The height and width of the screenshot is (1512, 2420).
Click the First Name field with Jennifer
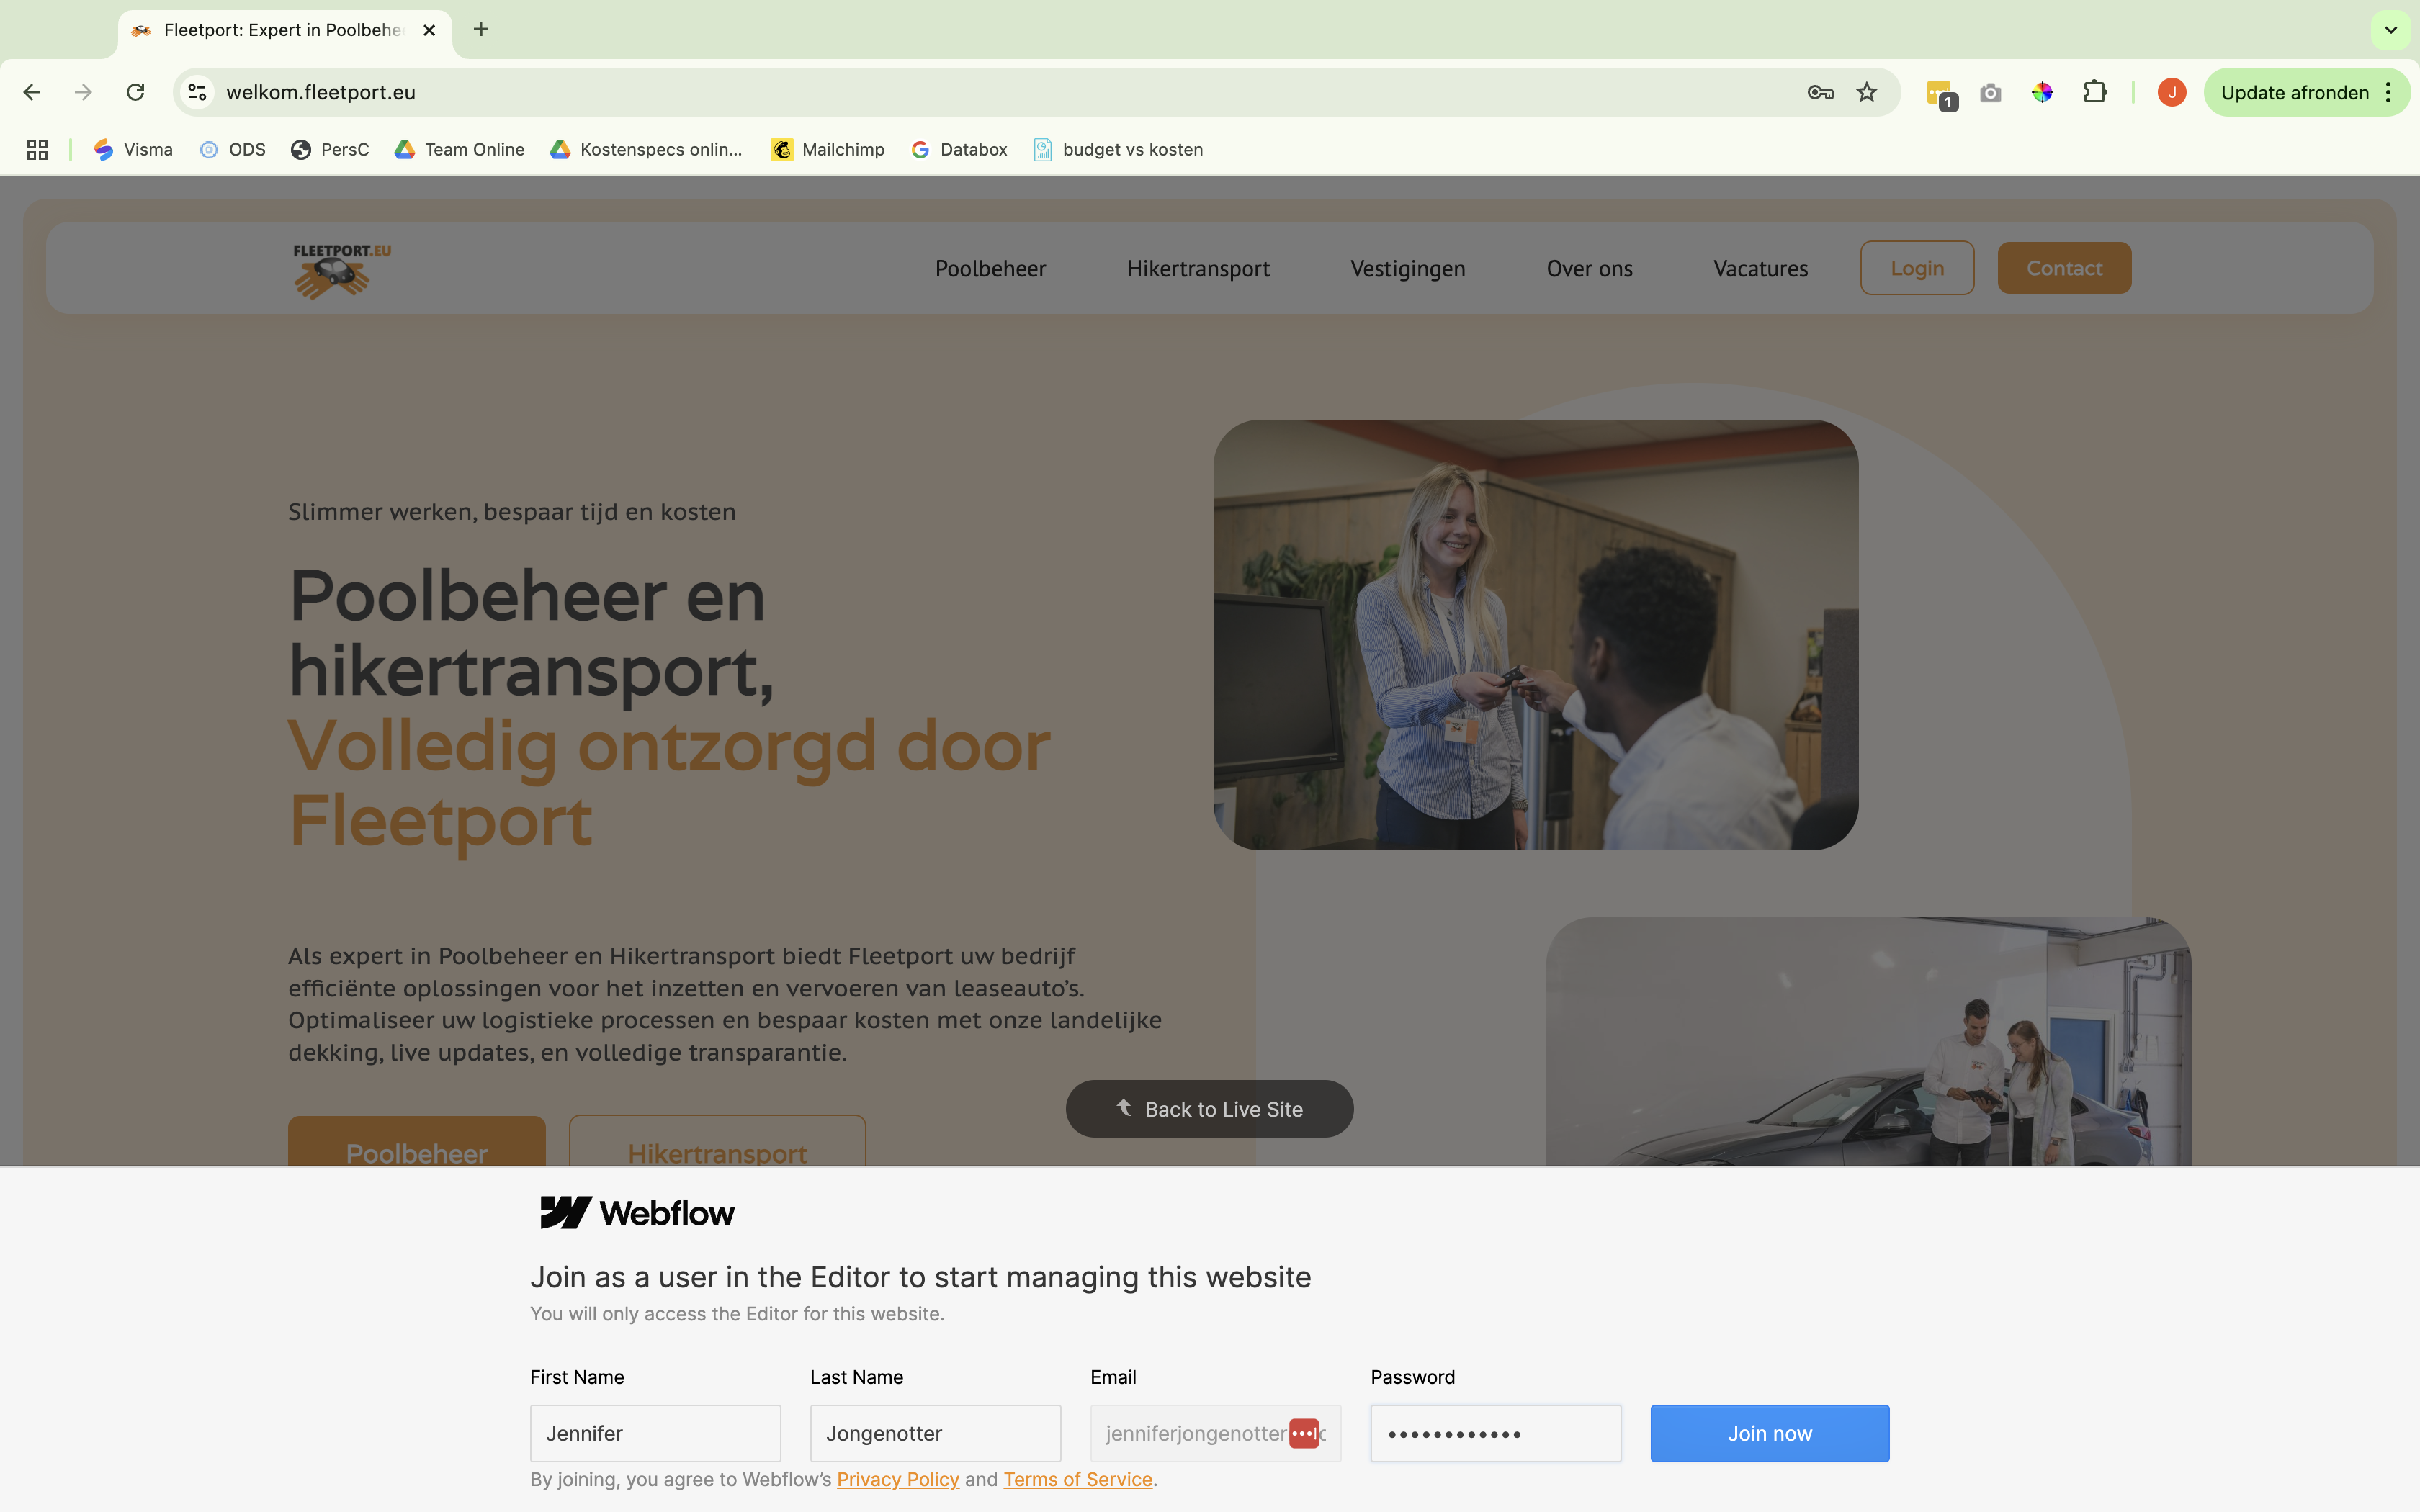coord(655,1433)
